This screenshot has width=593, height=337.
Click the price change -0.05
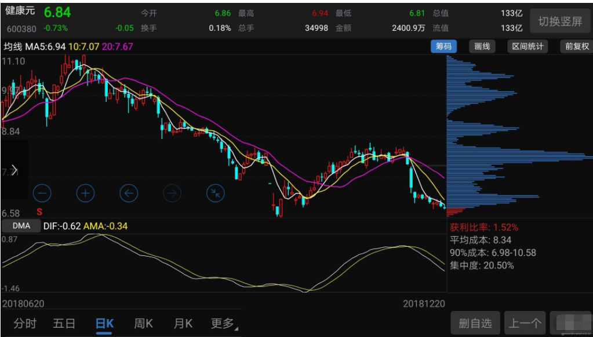[125, 28]
